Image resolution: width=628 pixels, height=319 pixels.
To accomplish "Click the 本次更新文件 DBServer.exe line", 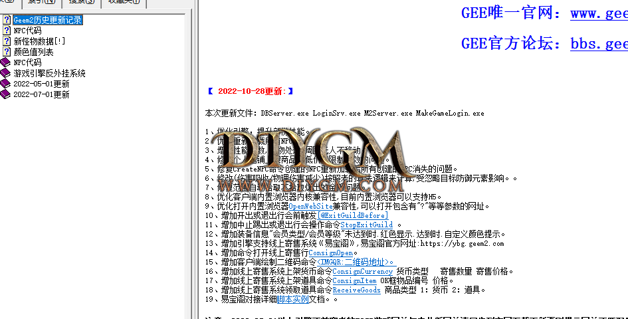I will [x=344, y=114].
